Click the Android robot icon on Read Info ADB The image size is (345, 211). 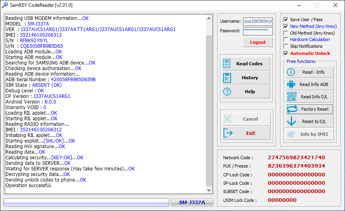(291, 84)
